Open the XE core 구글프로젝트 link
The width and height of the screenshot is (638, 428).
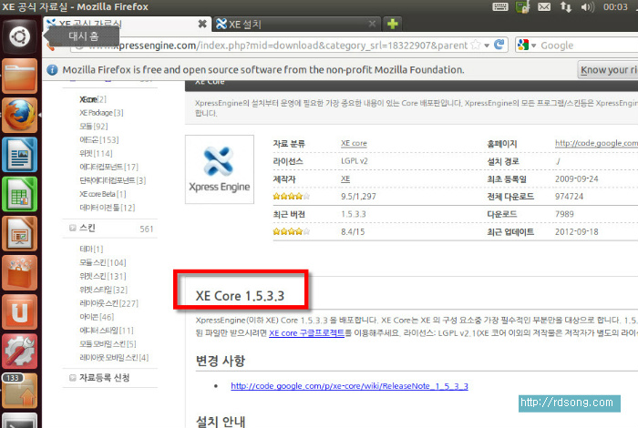(306, 333)
